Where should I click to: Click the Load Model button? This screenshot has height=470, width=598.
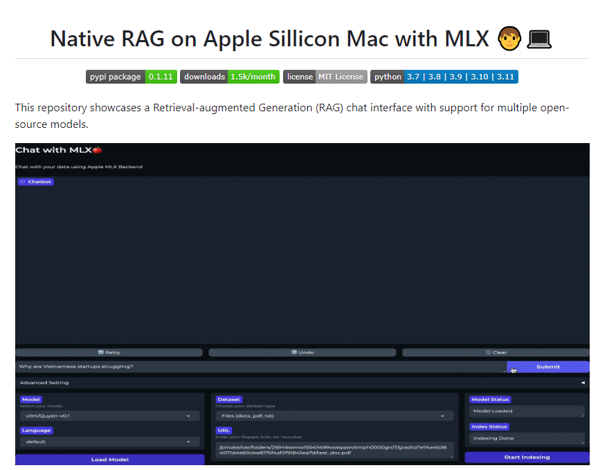[110, 460]
